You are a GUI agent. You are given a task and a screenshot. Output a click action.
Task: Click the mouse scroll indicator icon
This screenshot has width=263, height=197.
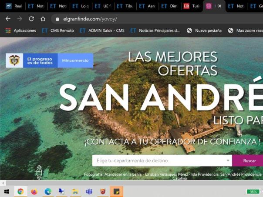pos(39,171)
